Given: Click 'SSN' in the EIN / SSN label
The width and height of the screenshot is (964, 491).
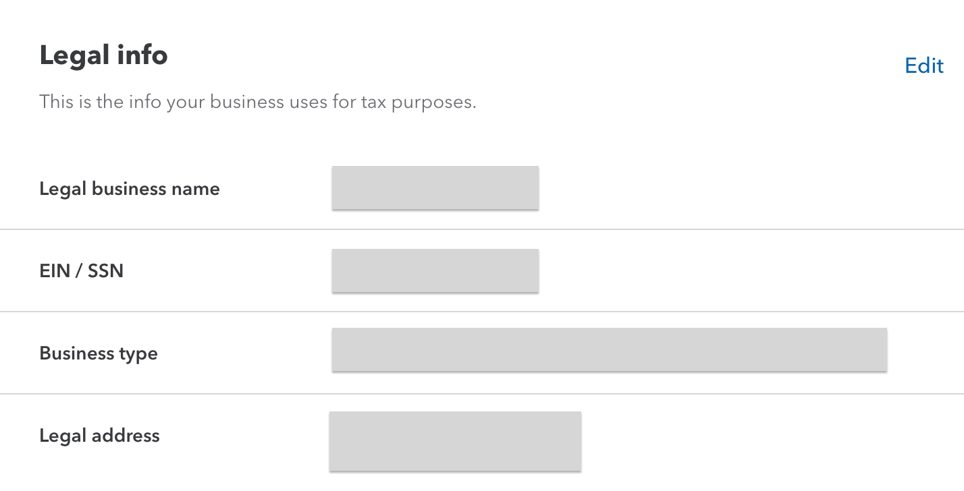Looking at the screenshot, I should click(x=105, y=271).
